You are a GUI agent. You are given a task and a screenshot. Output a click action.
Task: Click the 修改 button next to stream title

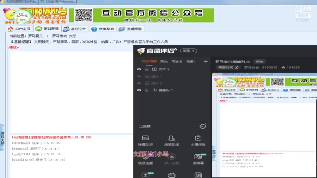[260, 62]
